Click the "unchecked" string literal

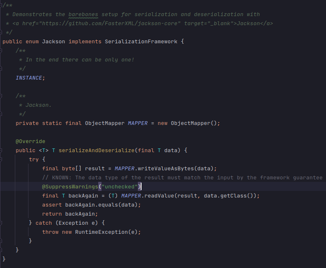120,187
